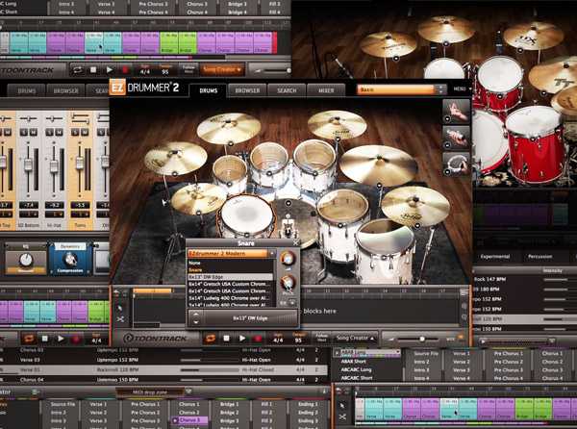577x429 pixels.
Task: Toggle loop in the top-left window transport
Action: (77, 69)
